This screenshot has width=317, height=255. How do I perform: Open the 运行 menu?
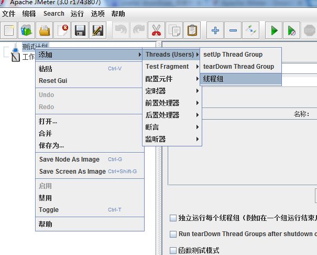pyautogui.click(x=77, y=14)
